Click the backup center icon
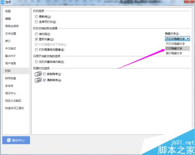This screenshot has height=155, width=195. coord(9,140)
